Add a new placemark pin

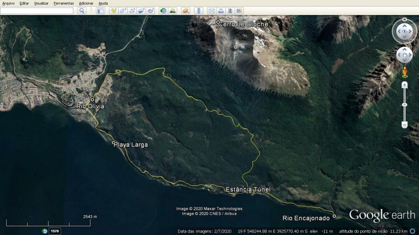tap(113, 11)
